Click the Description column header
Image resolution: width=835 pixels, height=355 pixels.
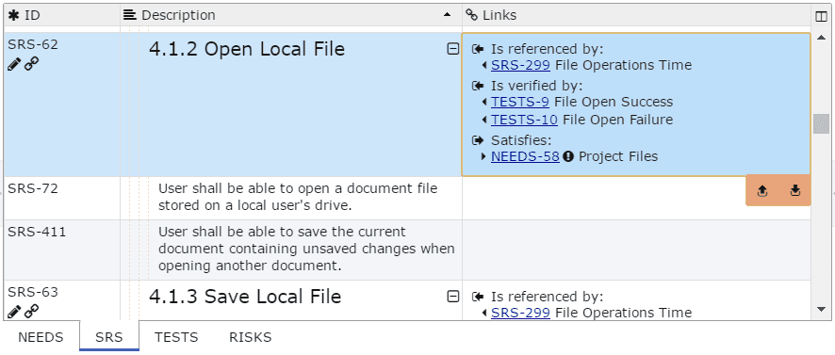[291, 15]
